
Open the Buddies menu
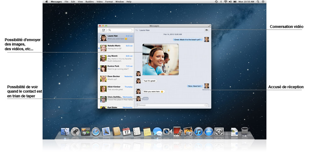tap(90, 2)
